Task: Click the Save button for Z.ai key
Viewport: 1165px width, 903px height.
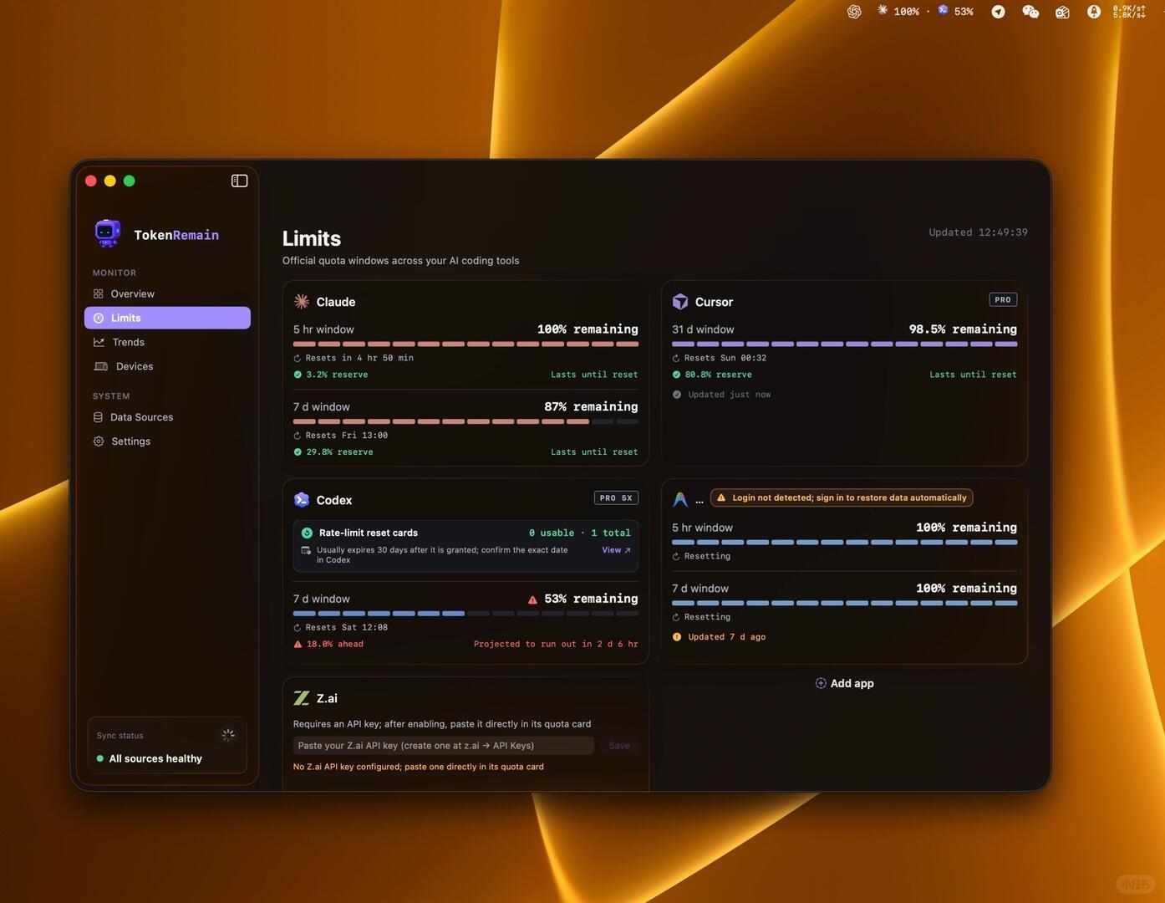Action: [x=619, y=746]
